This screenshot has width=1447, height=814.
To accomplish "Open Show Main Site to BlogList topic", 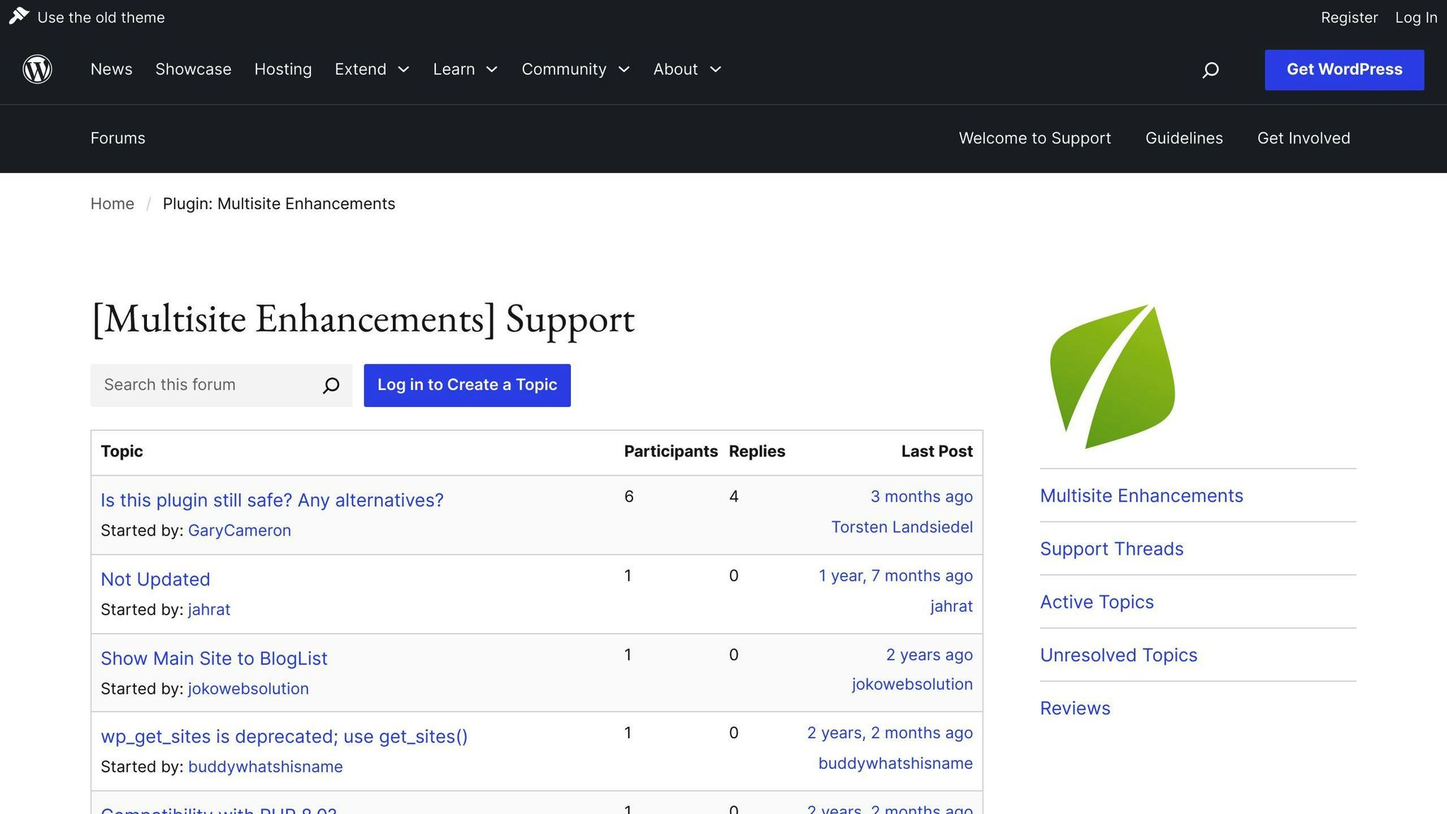I will tap(214, 659).
